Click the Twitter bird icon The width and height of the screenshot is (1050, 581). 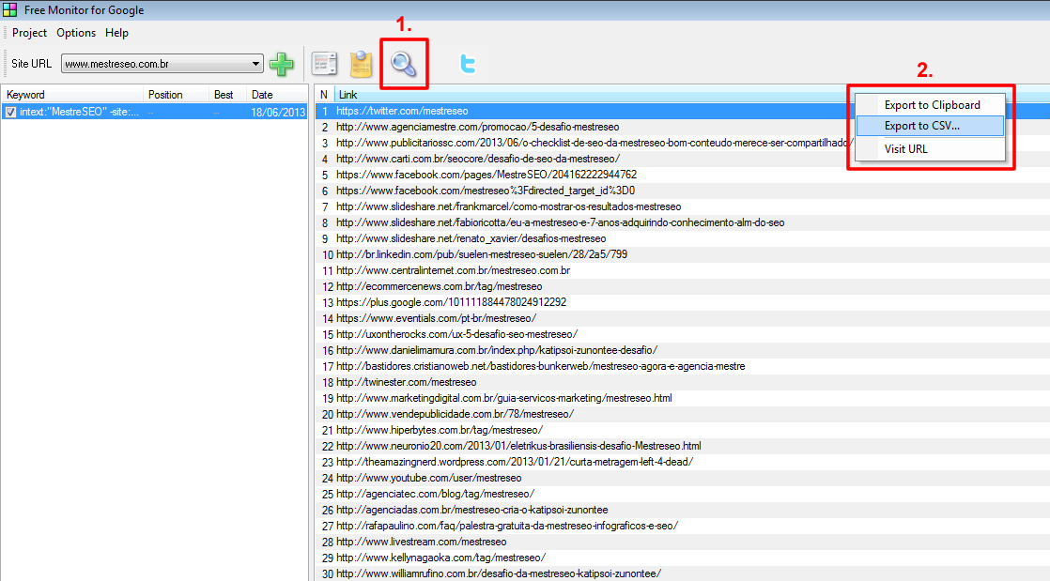467,64
